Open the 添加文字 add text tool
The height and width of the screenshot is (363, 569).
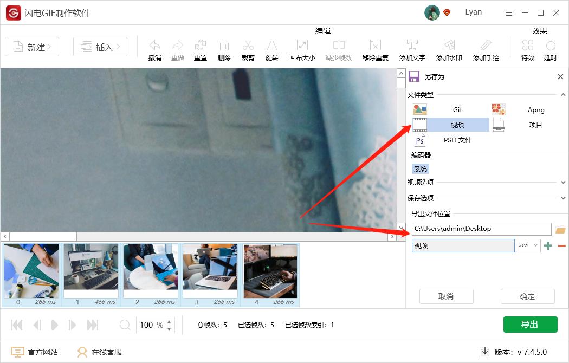pyautogui.click(x=412, y=49)
